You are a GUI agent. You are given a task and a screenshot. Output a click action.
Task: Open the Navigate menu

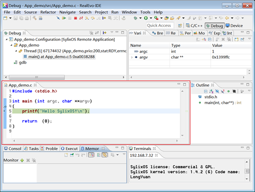pos(67,12)
